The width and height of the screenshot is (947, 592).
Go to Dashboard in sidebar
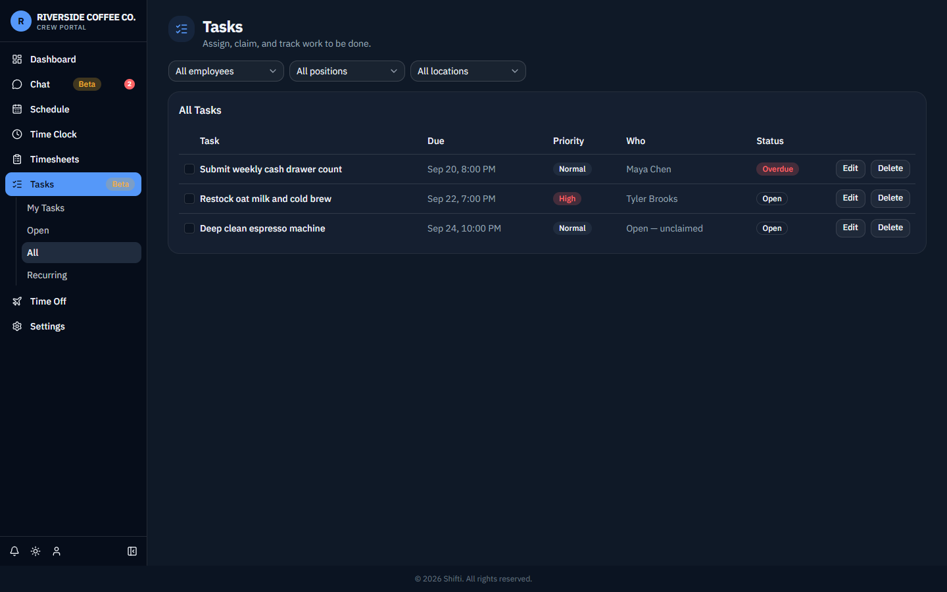pyautogui.click(x=73, y=59)
